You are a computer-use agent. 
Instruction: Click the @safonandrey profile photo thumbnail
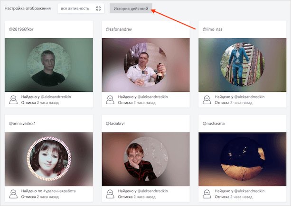(146, 64)
